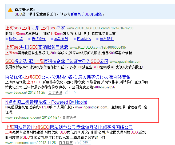Open the 网站优化-上海SEO公司 万搜网络营销 result

[68, 77]
